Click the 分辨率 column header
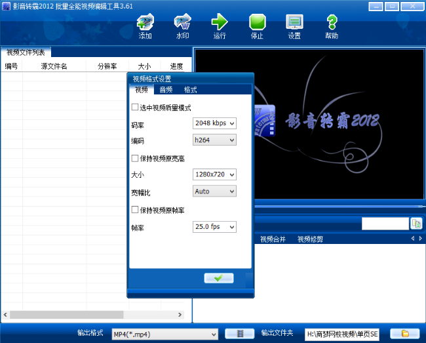This screenshot has width=426, height=343. 107,66
